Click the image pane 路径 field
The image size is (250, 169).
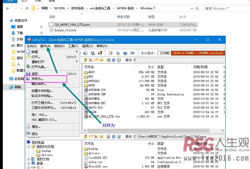point(179,60)
